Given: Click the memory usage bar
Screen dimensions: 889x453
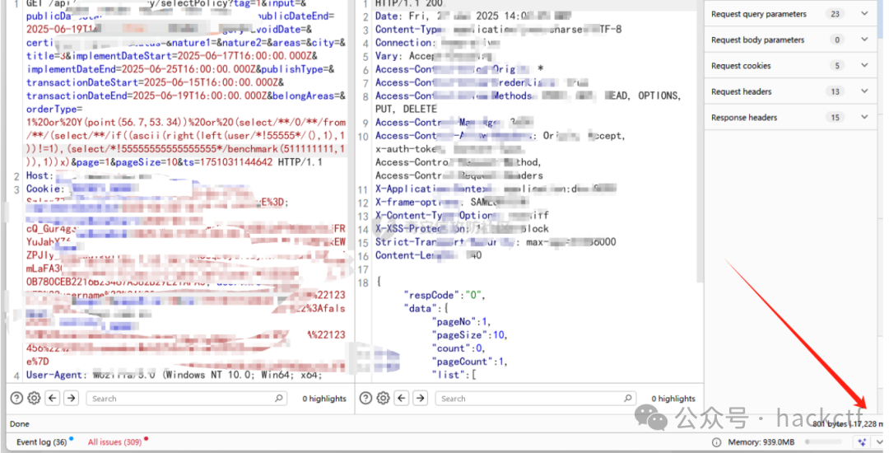Looking at the screenshot, I should pyautogui.click(x=825, y=442).
